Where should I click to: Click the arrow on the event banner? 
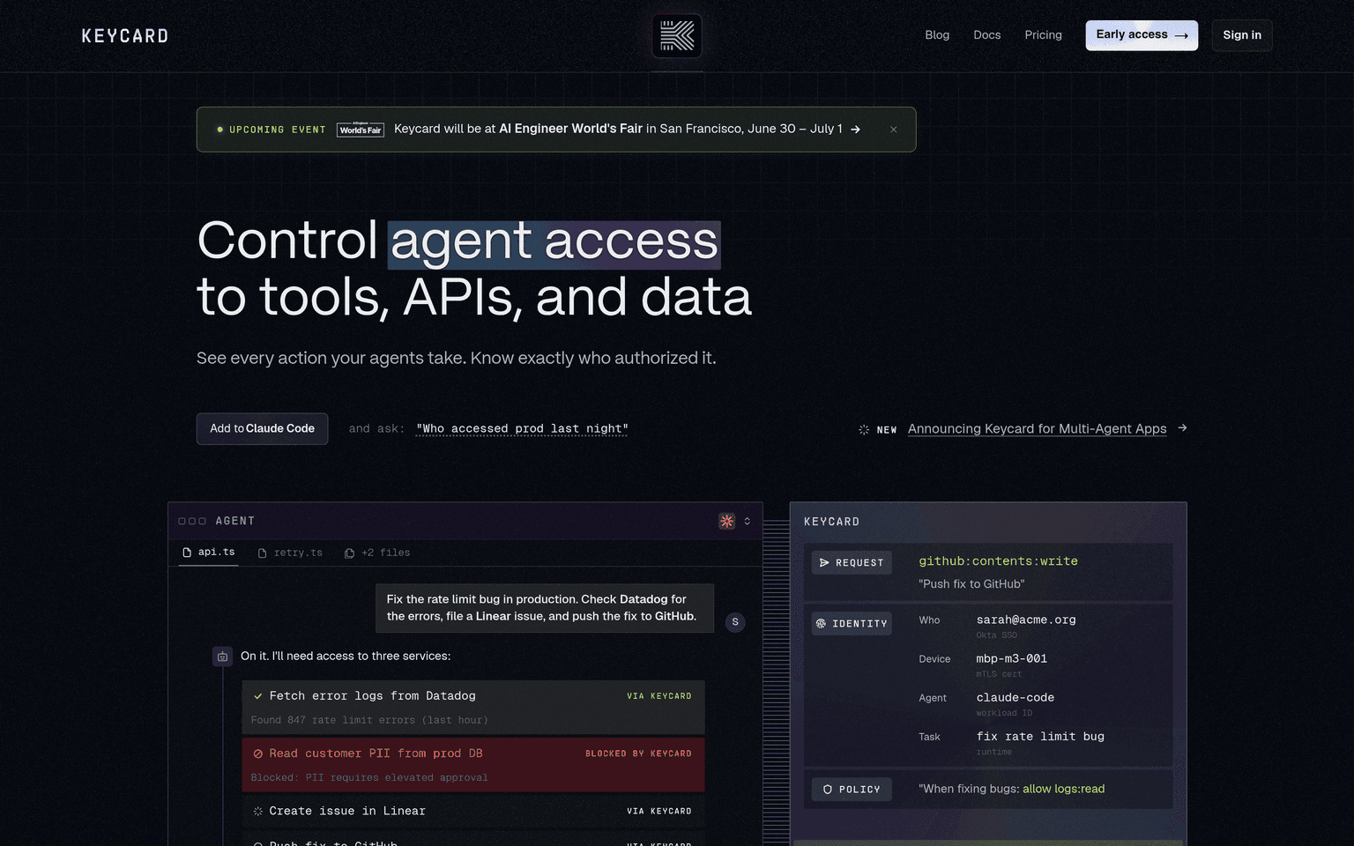pyautogui.click(x=855, y=130)
